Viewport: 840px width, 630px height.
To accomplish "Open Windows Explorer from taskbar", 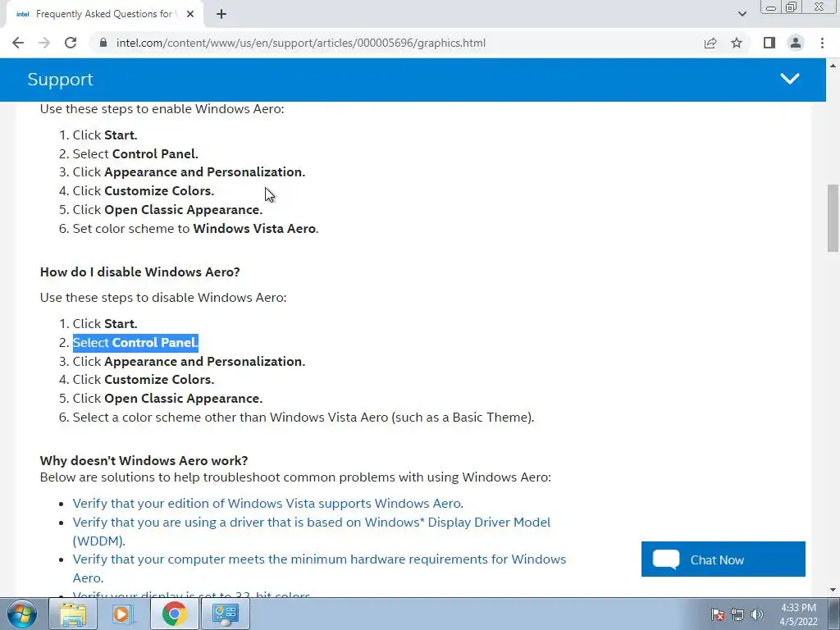I will (73, 614).
